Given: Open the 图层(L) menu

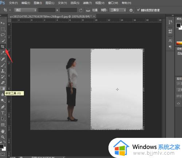Looking at the screenshot, I should (50, 3).
